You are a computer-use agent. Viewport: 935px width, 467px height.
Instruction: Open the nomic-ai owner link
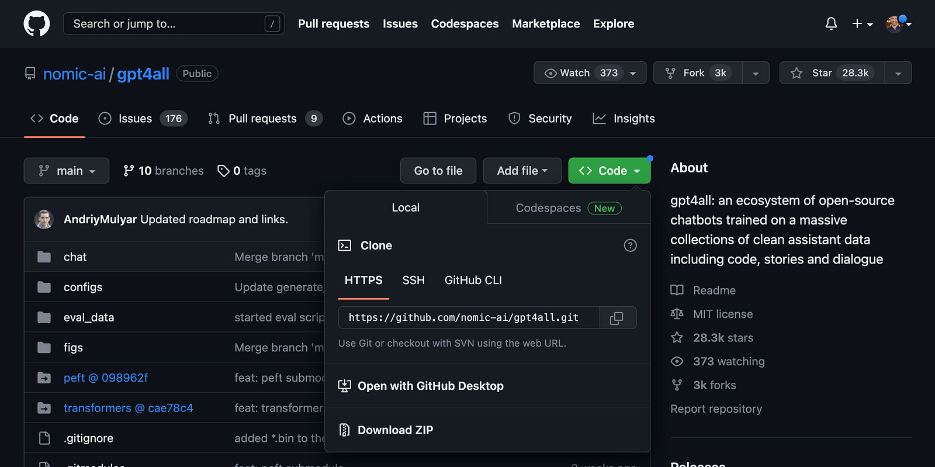[x=74, y=74]
